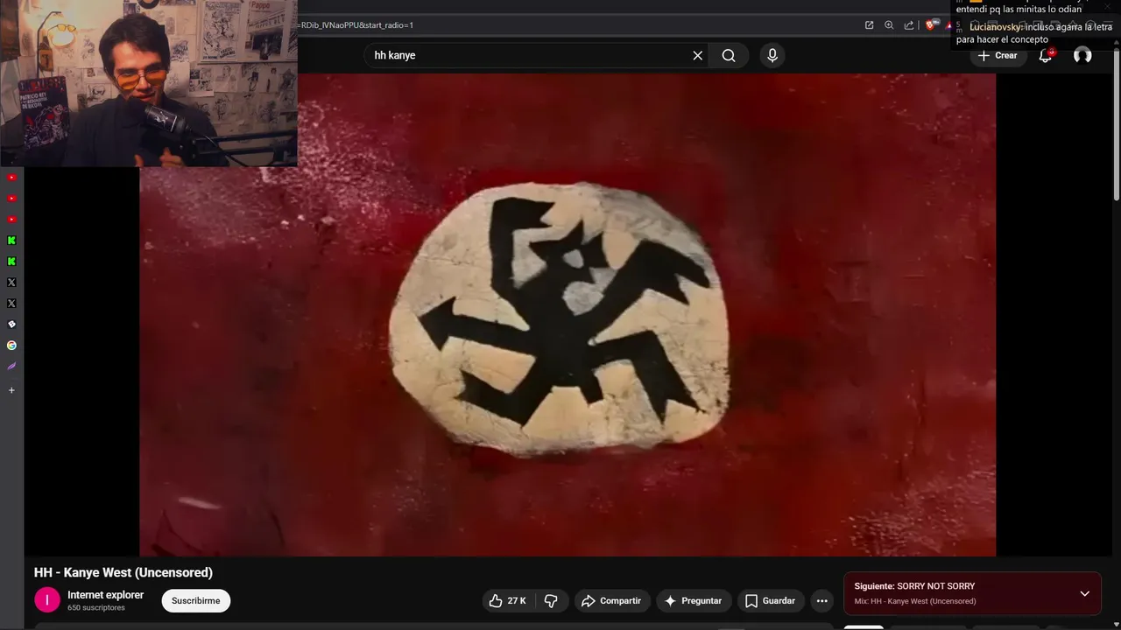Screen dimensions: 1121x630
Task: Switch to the Google sidebar tab
Action: 11,346
